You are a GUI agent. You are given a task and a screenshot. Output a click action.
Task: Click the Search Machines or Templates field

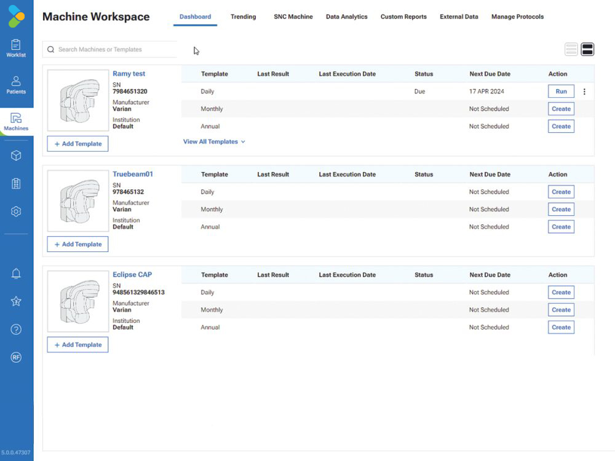(110, 49)
